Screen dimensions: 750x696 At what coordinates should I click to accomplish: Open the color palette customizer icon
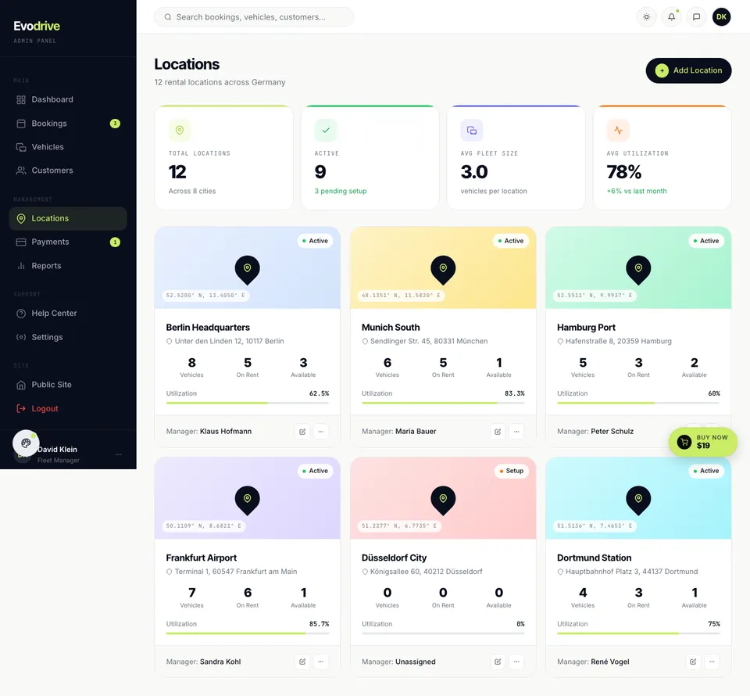(x=26, y=443)
